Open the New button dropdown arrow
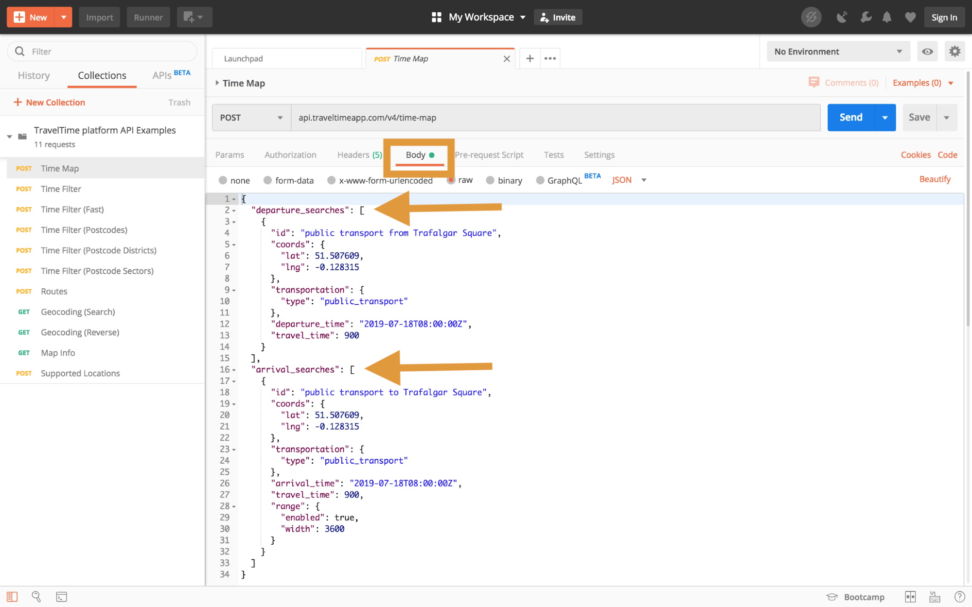Image resolution: width=972 pixels, height=607 pixels. [63, 17]
